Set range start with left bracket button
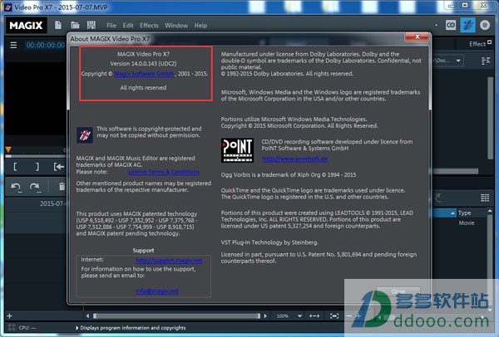 coord(15,167)
